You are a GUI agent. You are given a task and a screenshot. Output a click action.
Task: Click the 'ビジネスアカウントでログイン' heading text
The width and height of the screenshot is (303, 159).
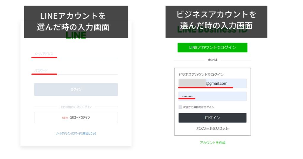click(201, 75)
